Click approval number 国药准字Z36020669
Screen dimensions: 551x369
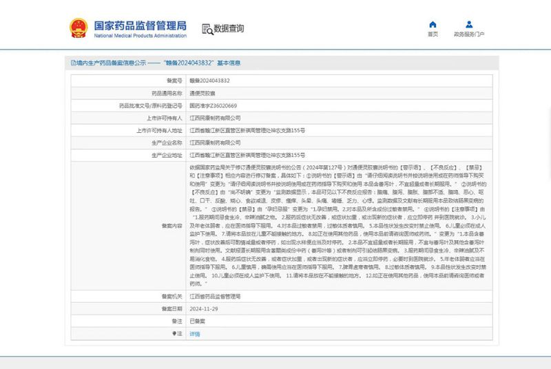tap(213, 106)
